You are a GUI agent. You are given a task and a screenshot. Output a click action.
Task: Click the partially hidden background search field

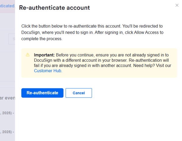(12, 39)
